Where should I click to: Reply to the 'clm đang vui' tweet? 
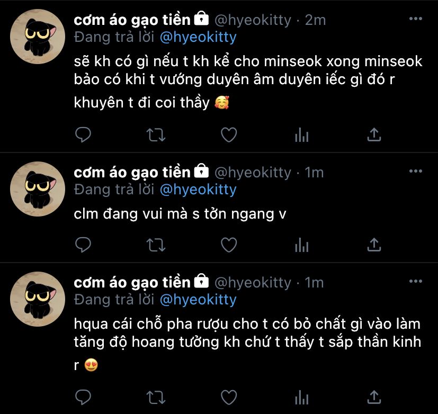pyautogui.click(x=83, y=244)
